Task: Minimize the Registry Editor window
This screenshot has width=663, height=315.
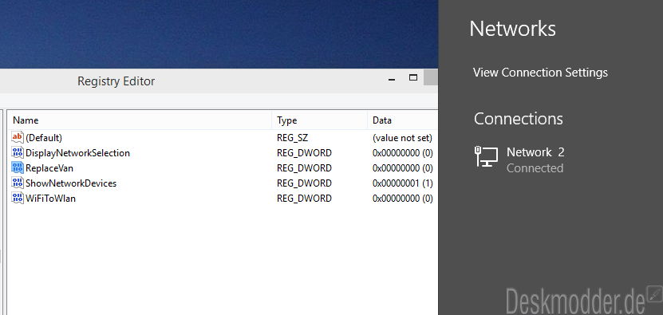Action: coord(392,79)
